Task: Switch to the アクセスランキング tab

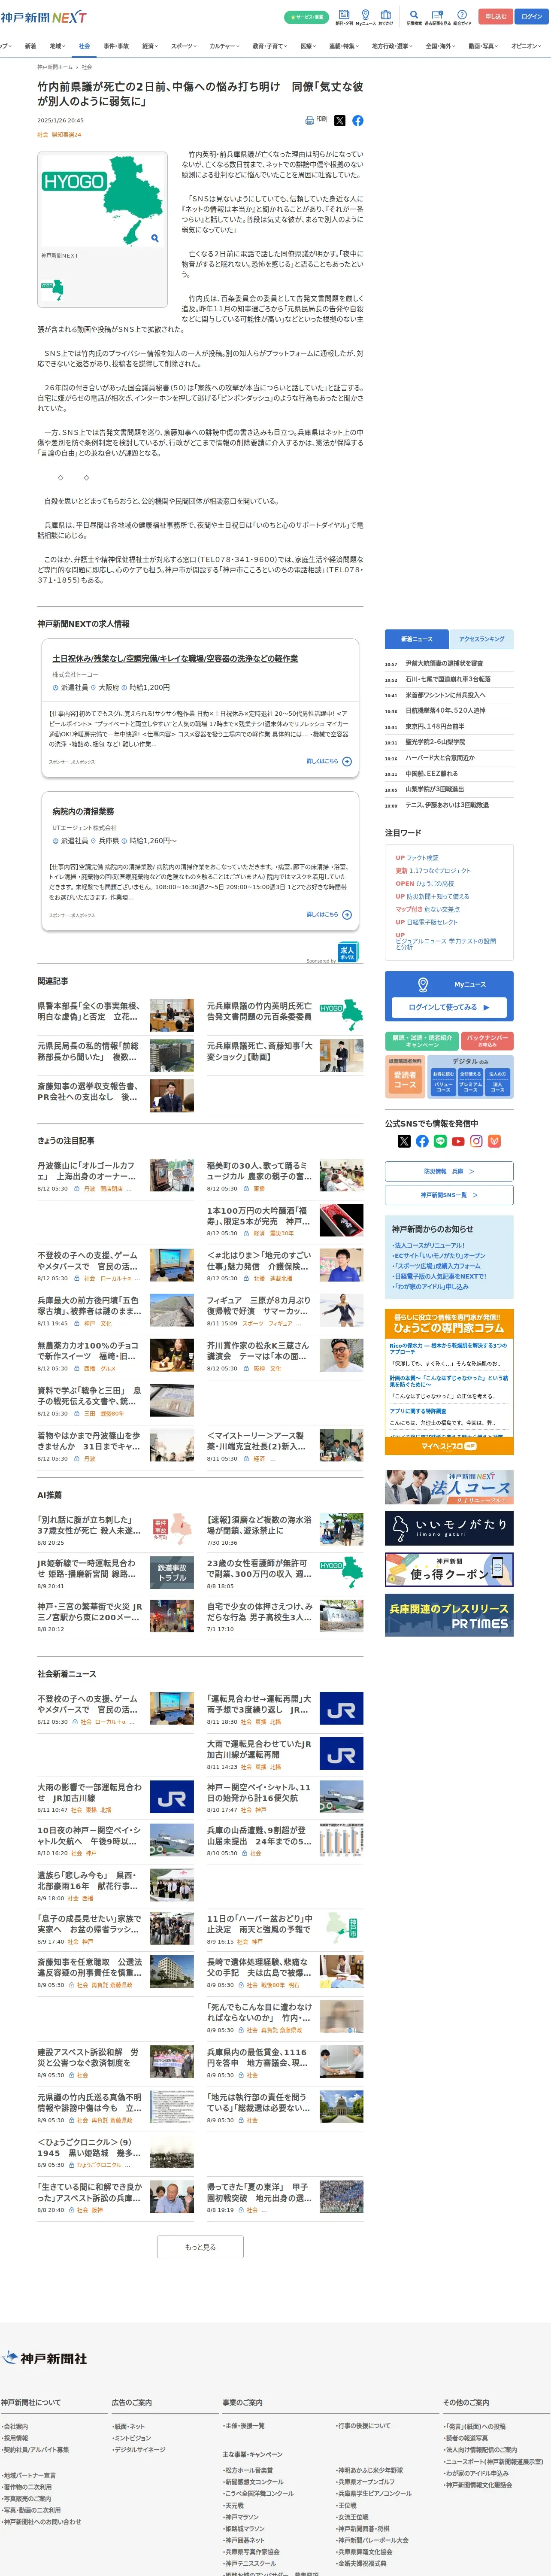Action: tap(481, 638)
